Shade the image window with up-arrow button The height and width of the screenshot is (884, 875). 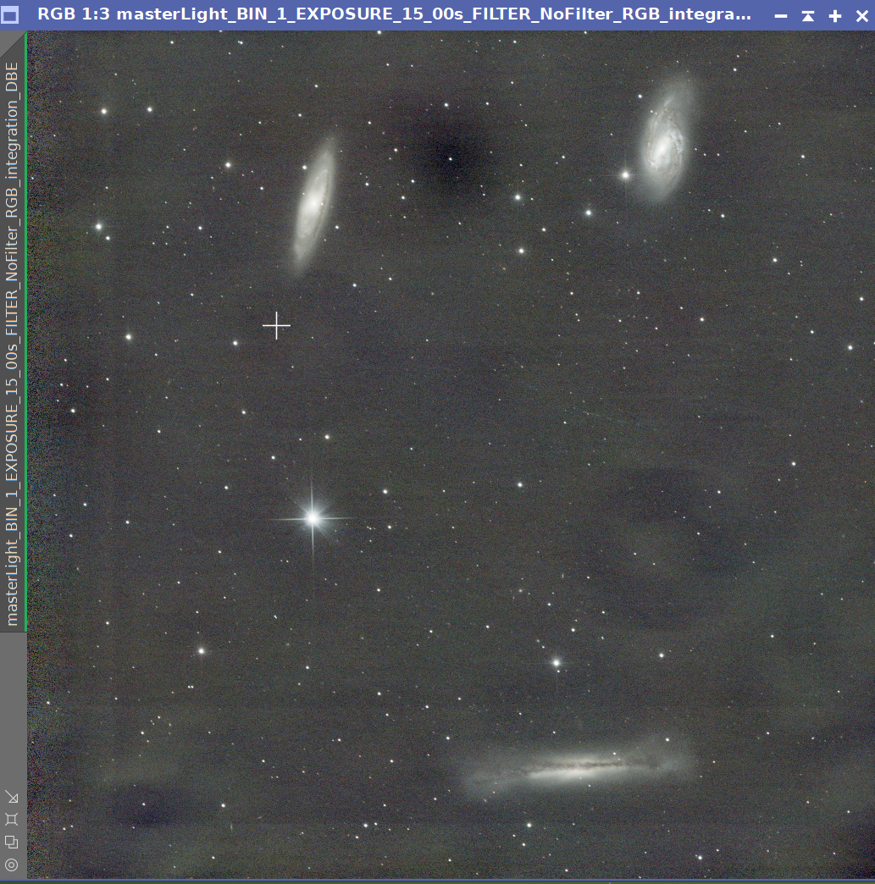click(x=808, y=16)
